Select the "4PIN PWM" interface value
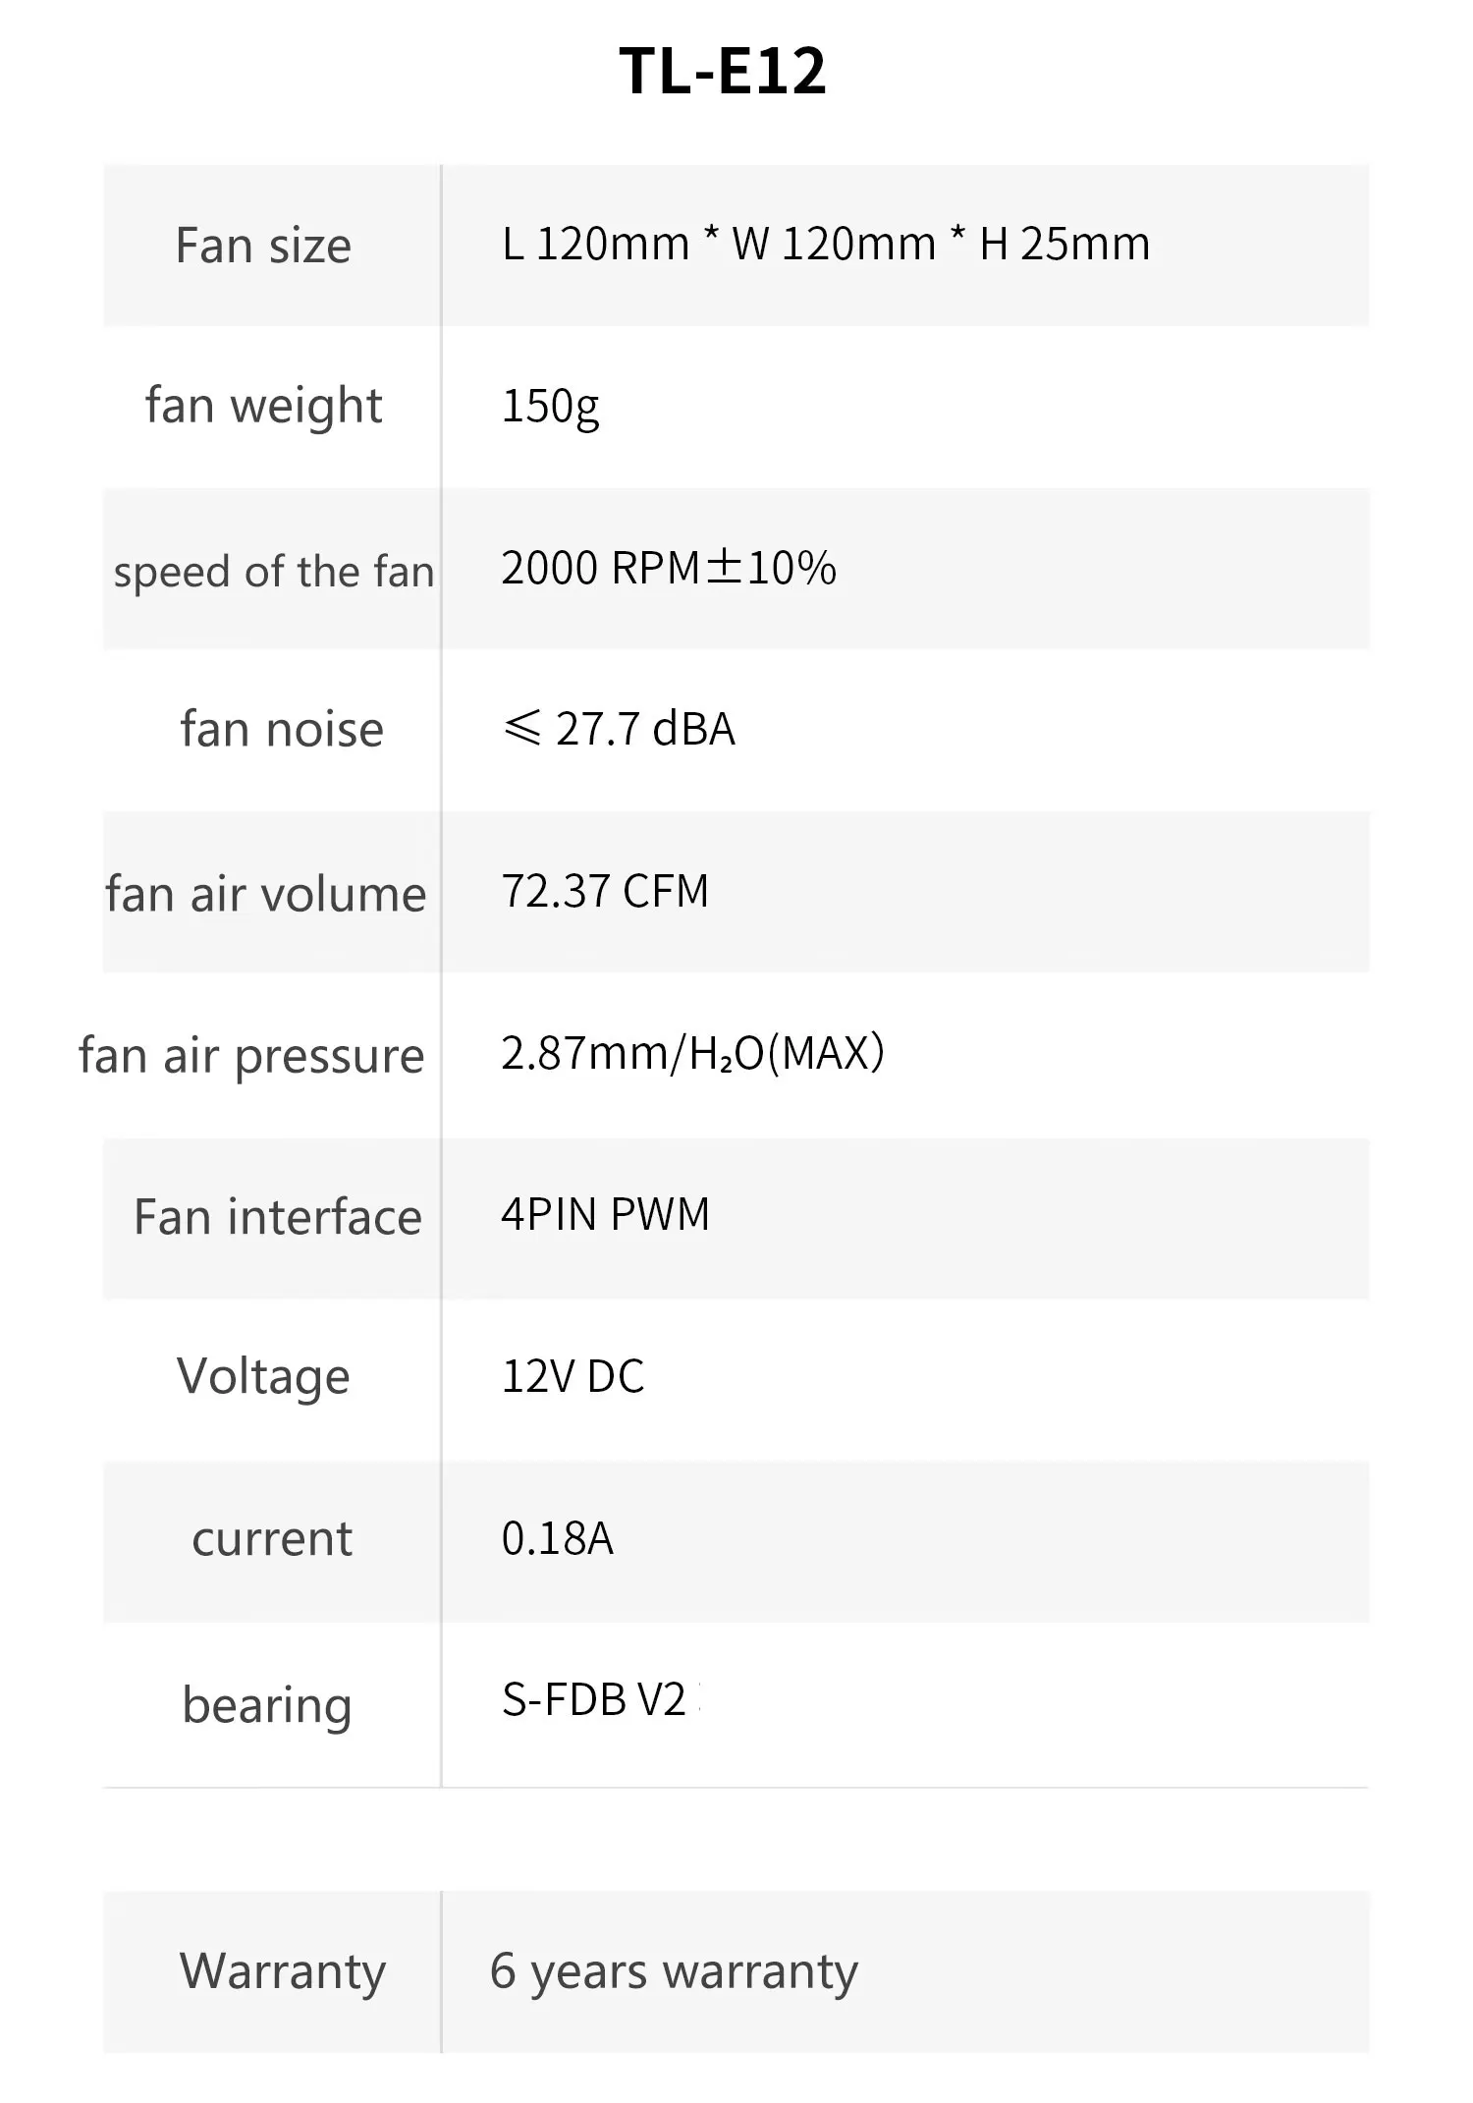 pyautogui.click(x=605, y=1214)
